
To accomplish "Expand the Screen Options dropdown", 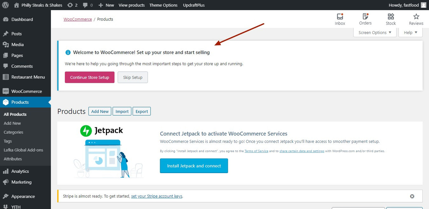I will click(x=375, y=33).
